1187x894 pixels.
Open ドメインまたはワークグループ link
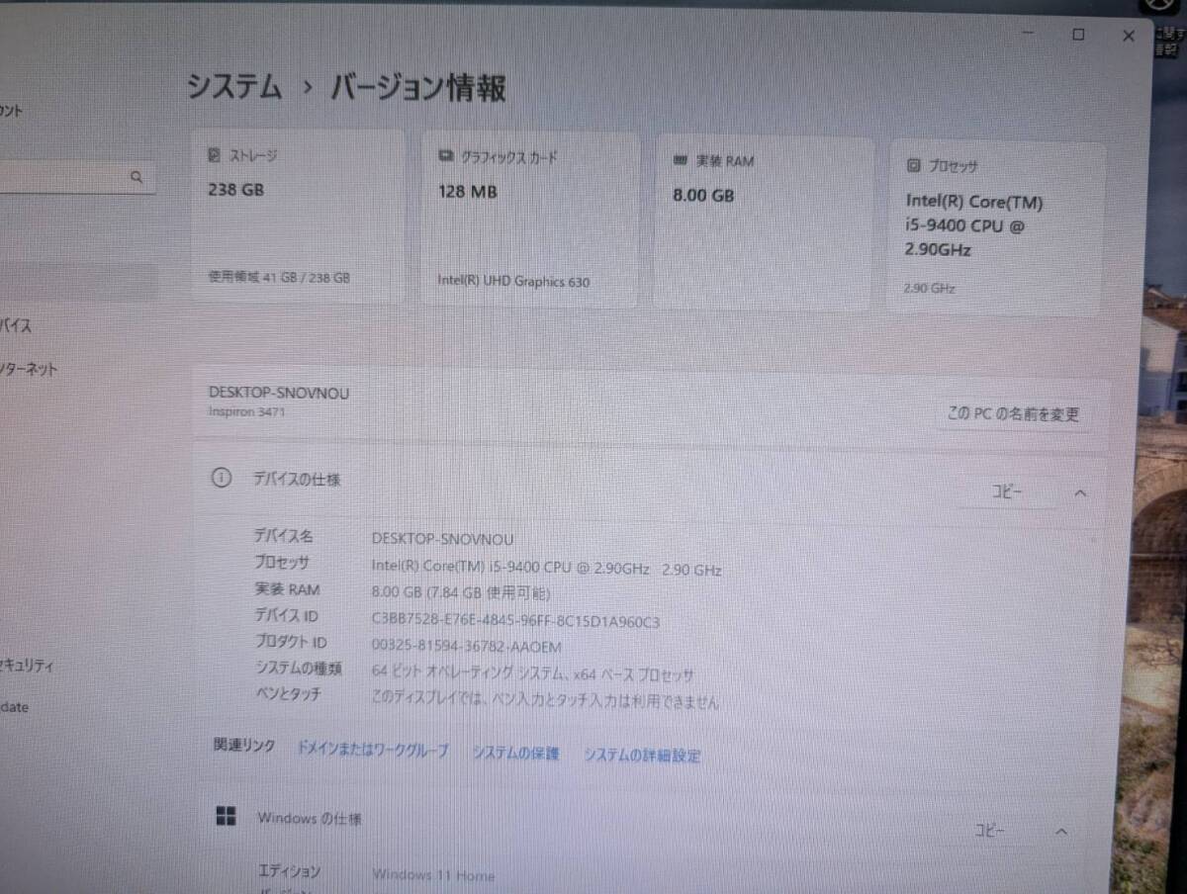point(373,750)
